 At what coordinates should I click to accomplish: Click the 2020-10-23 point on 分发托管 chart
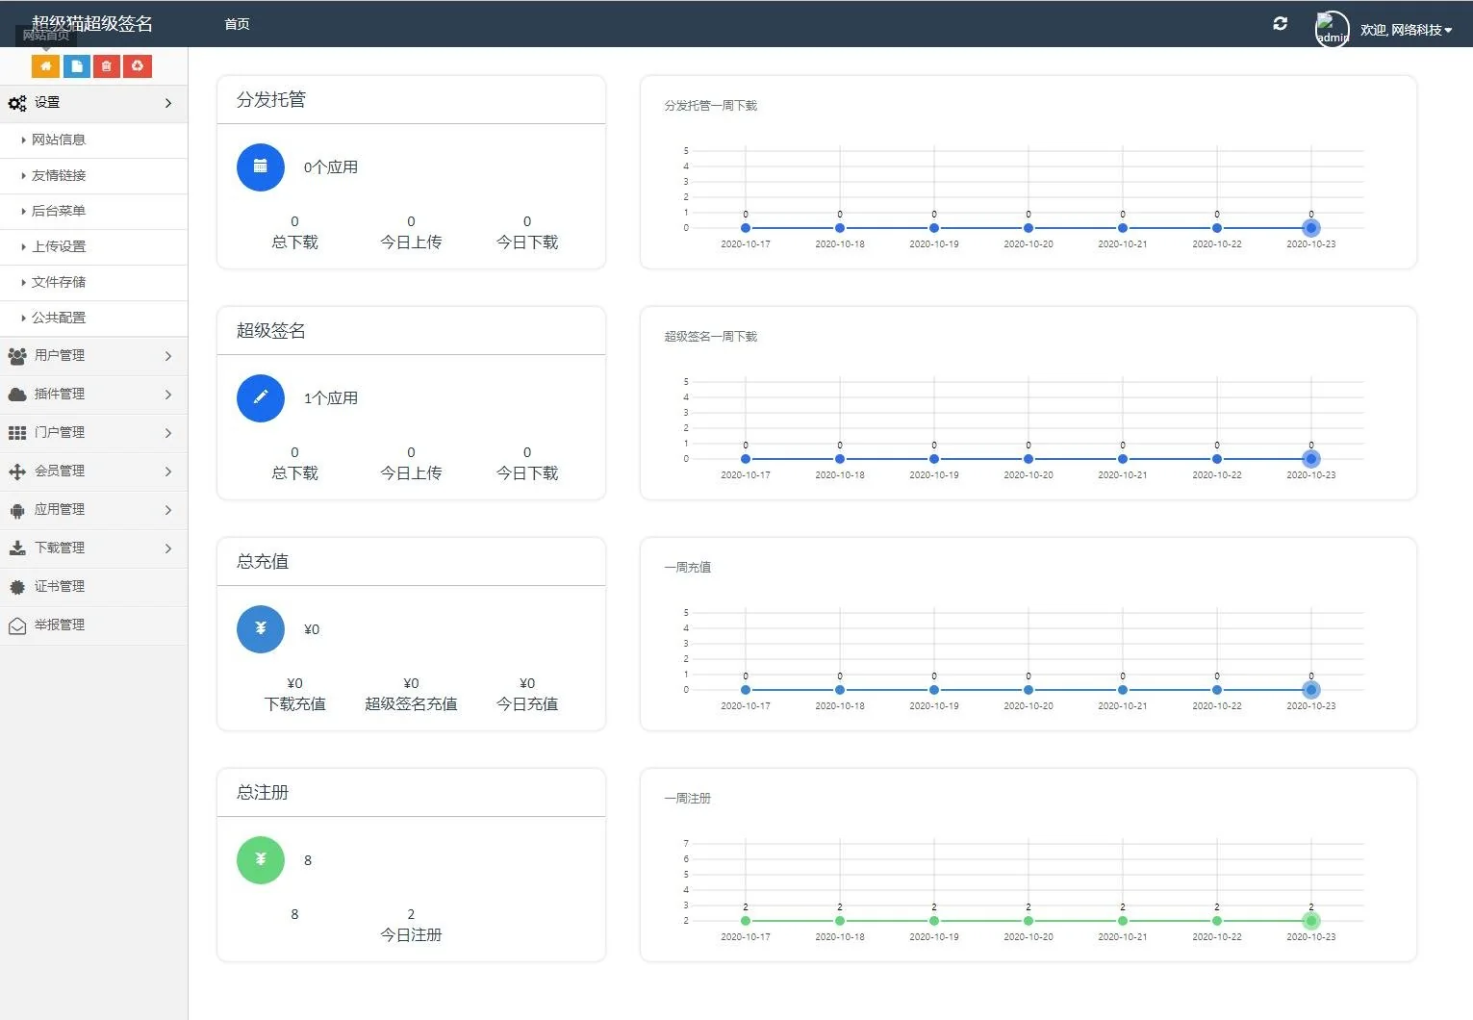(x=1310, y=228)
